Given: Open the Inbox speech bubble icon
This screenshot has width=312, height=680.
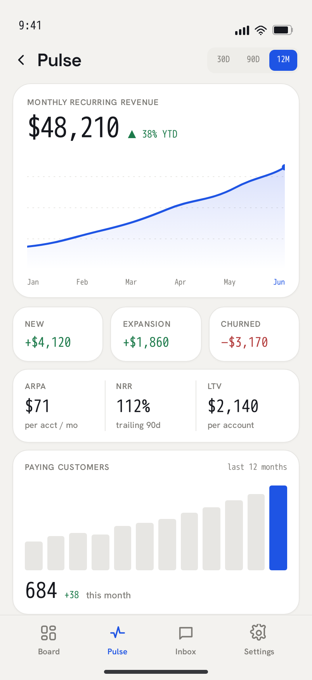Looking at the screenshot, I should click(186, 633).
